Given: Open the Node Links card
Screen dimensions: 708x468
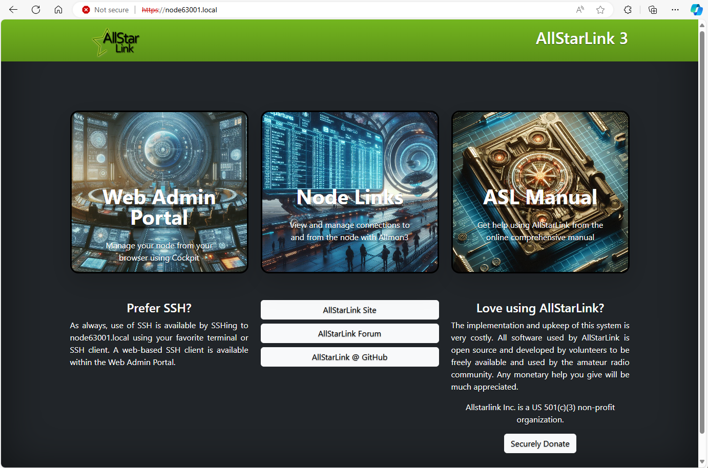Looking at the screenshot, I should click(350, 192).
